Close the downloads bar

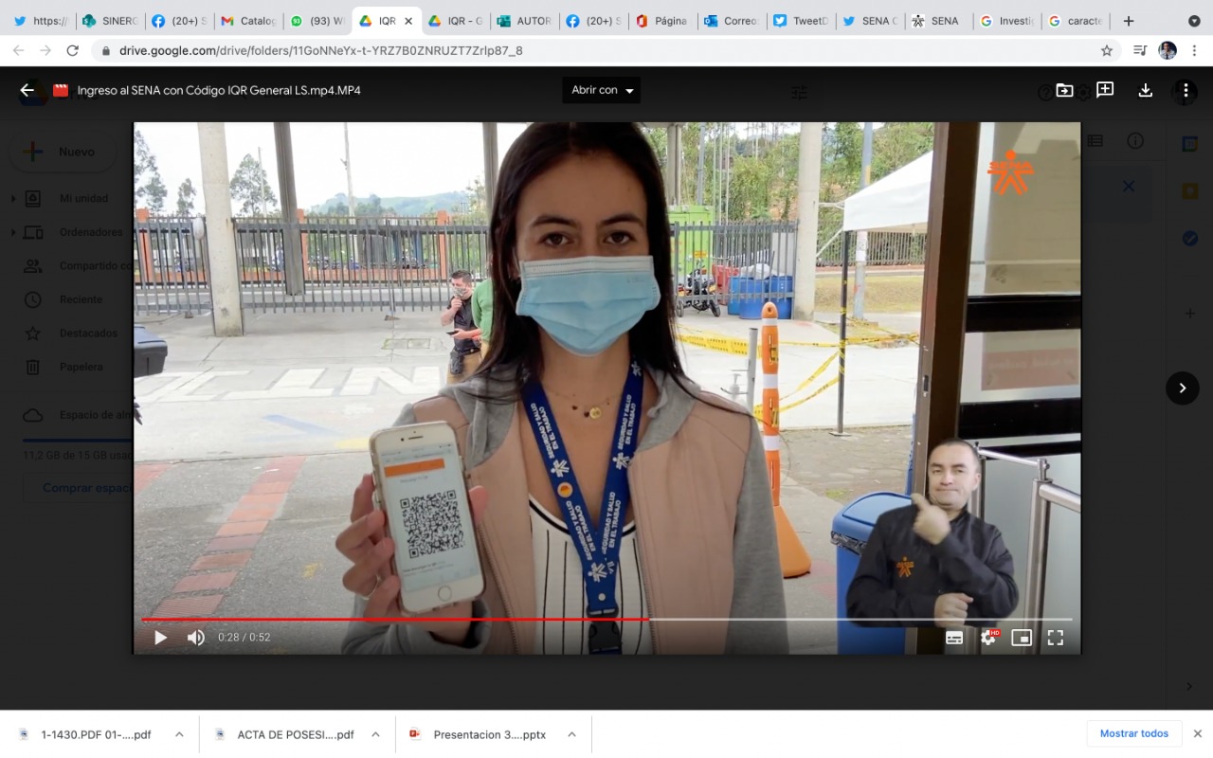tap(1198, 733)
